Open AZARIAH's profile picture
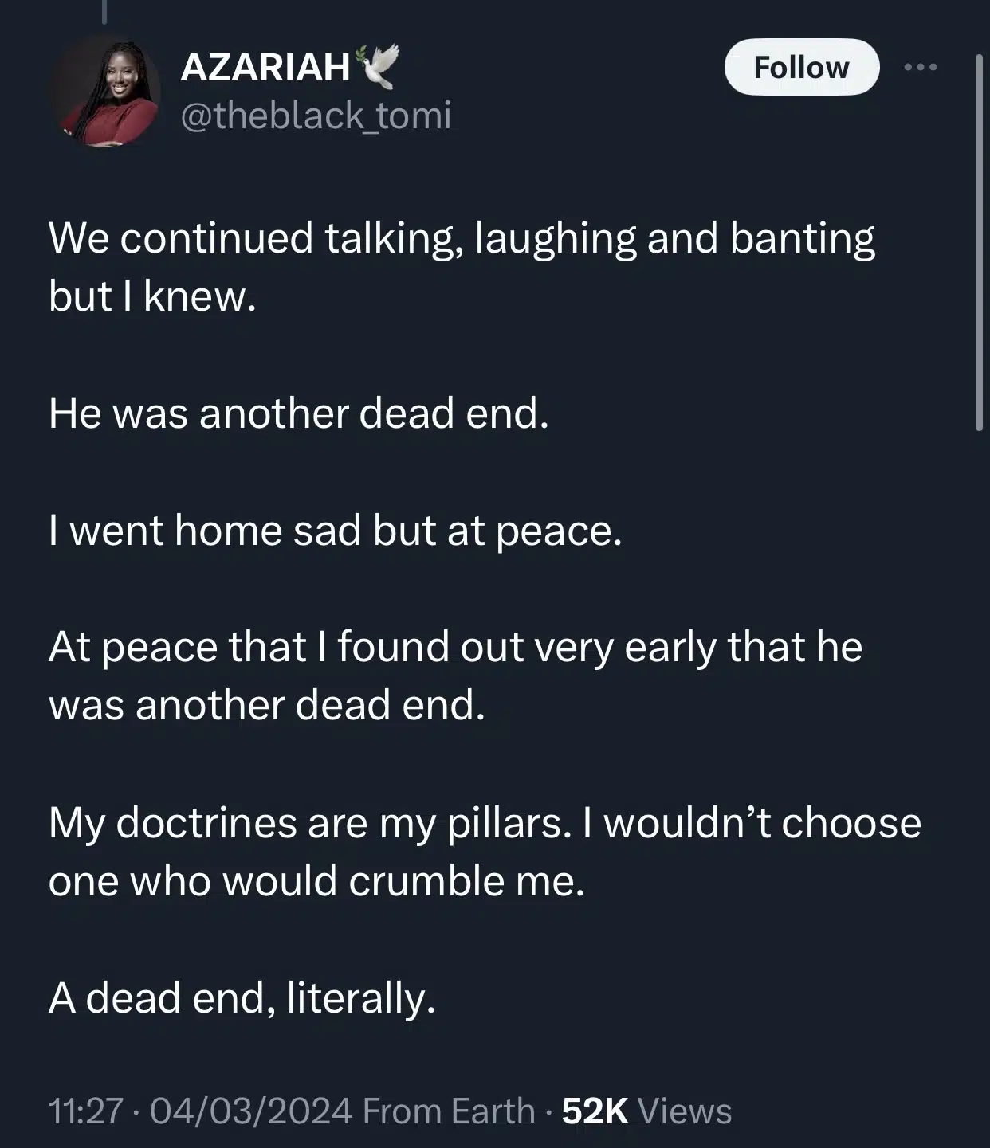 106,92
